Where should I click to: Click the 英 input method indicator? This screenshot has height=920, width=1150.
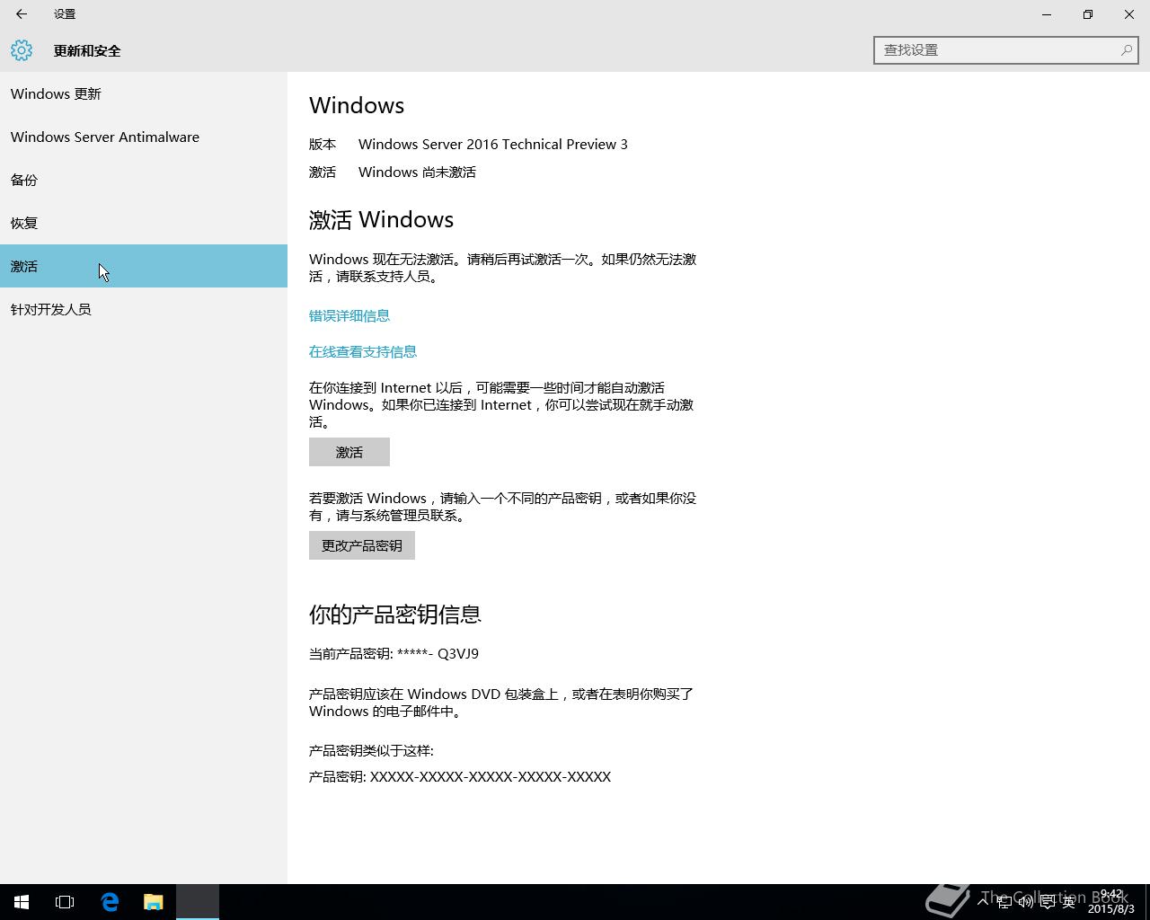(x=1069, y=902)
